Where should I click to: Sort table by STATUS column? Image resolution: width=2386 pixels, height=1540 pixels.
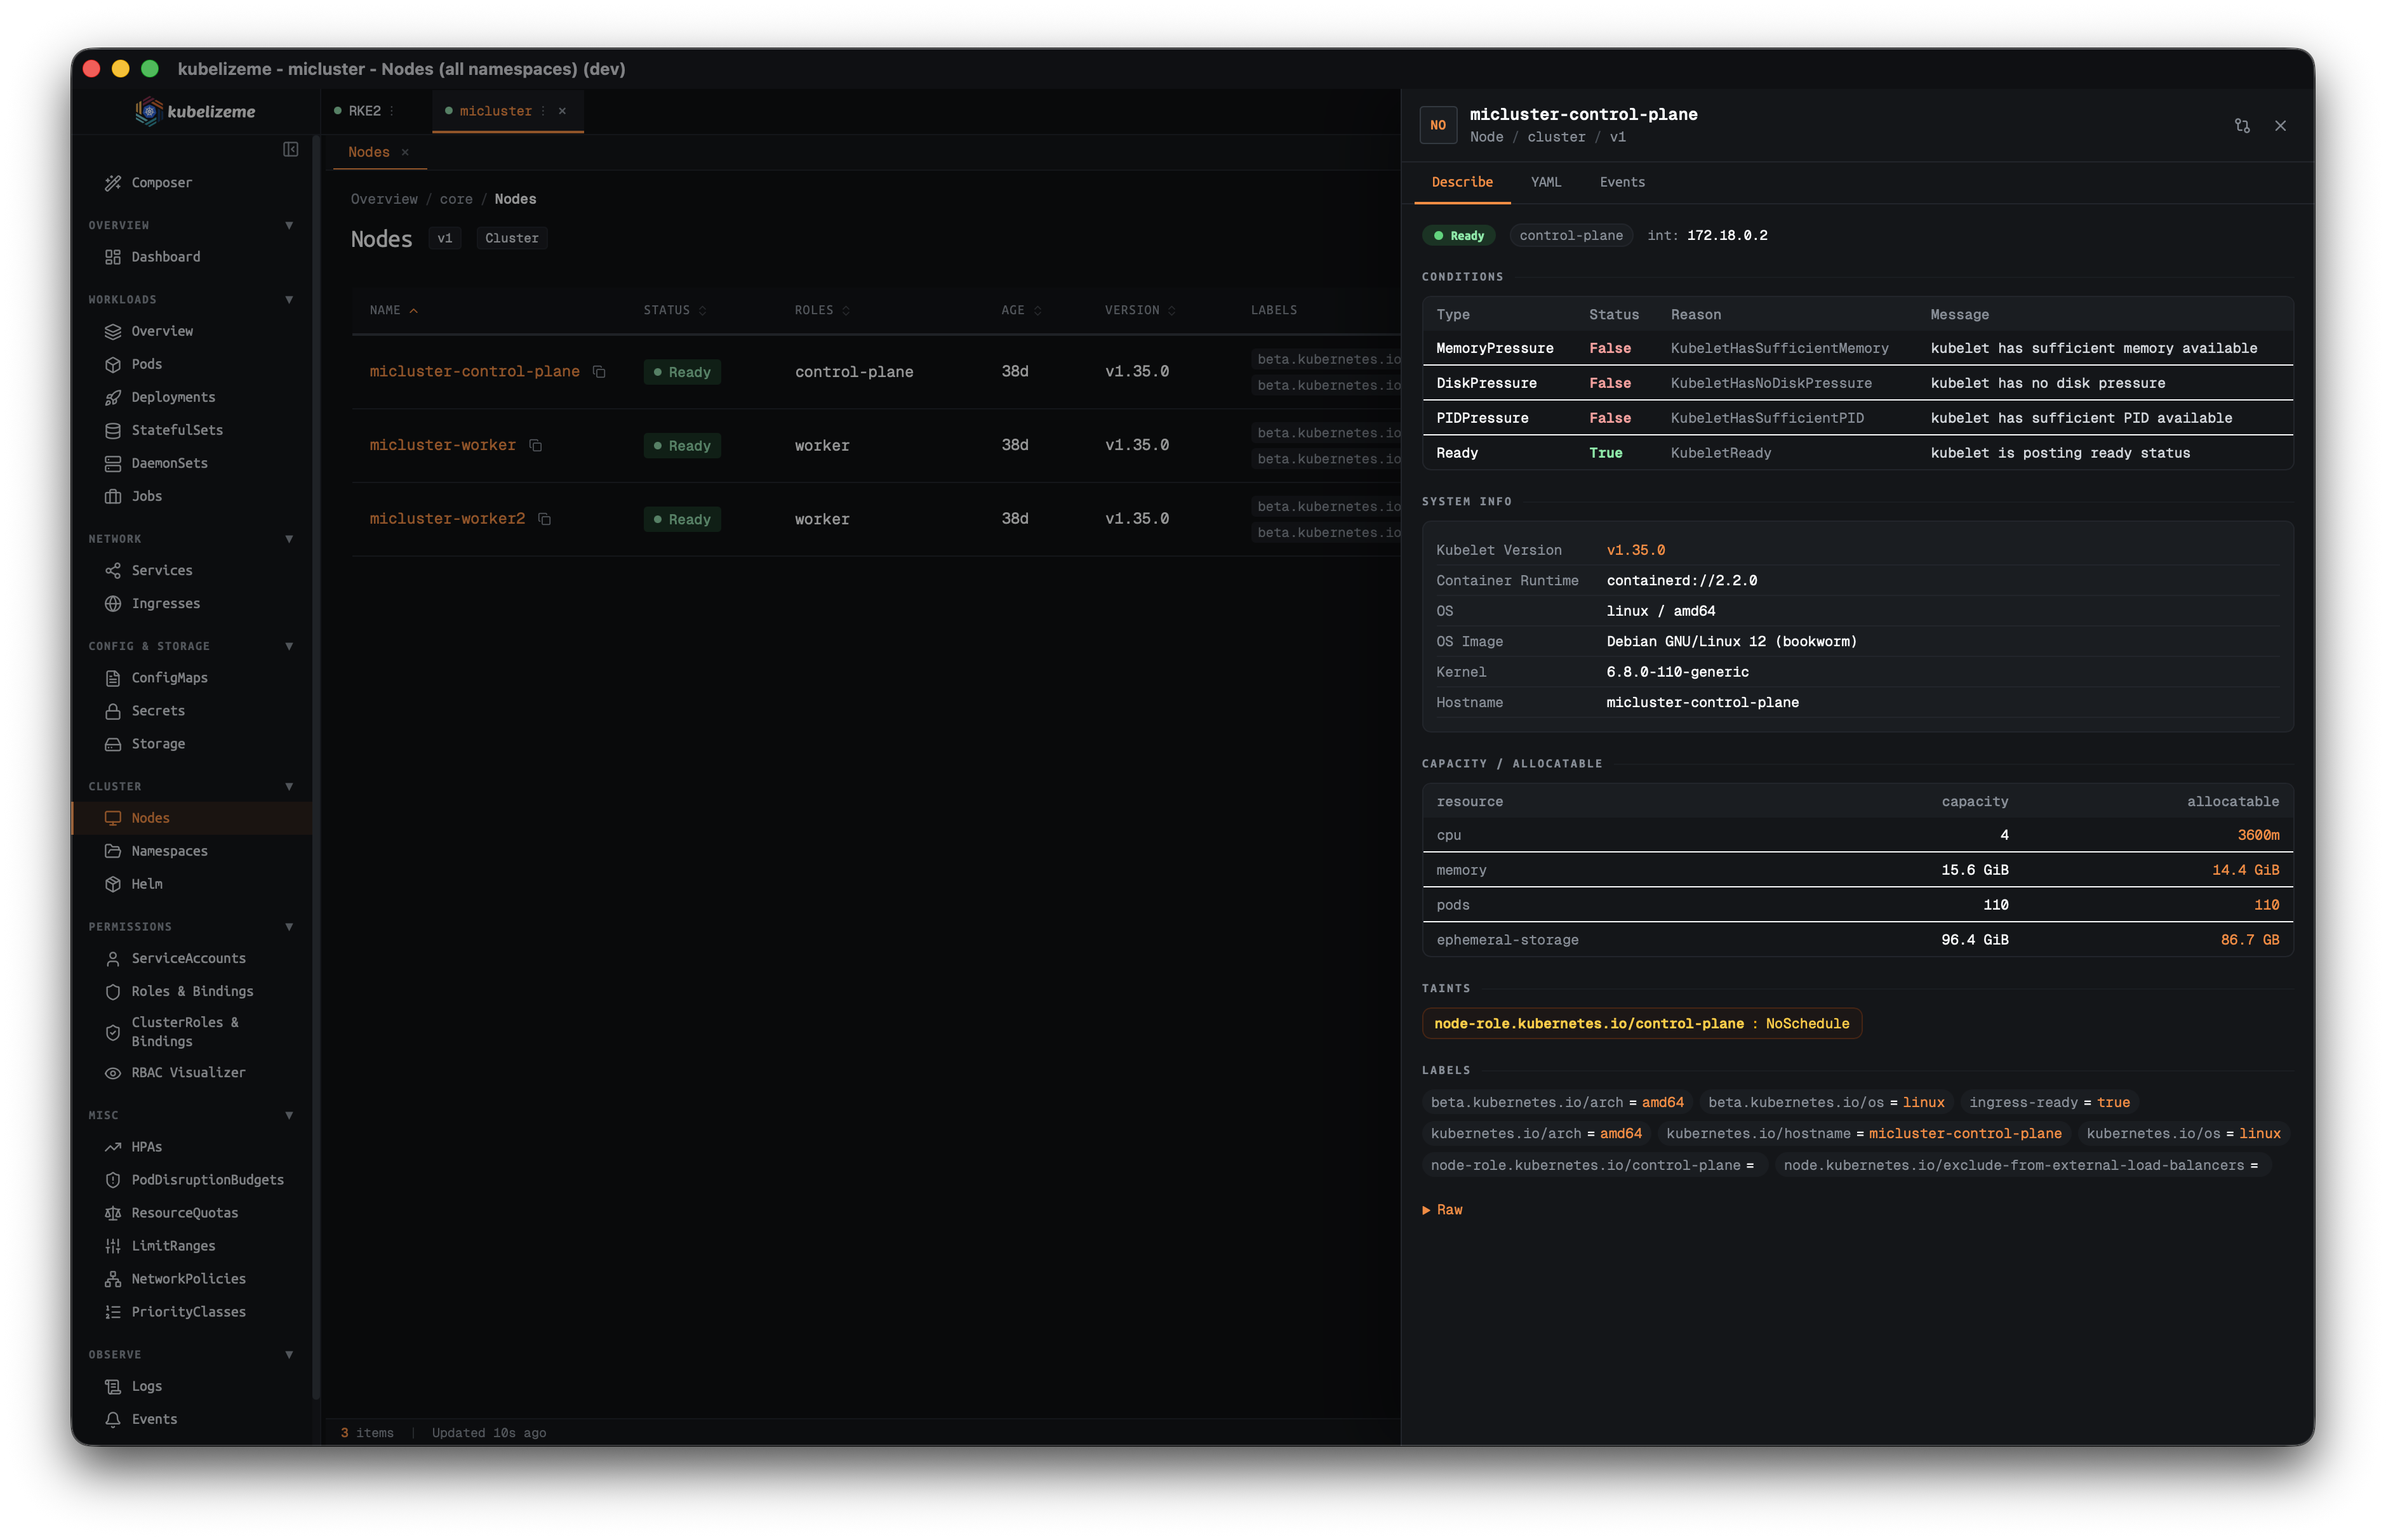pyautogui.click(x=675, y=310)
